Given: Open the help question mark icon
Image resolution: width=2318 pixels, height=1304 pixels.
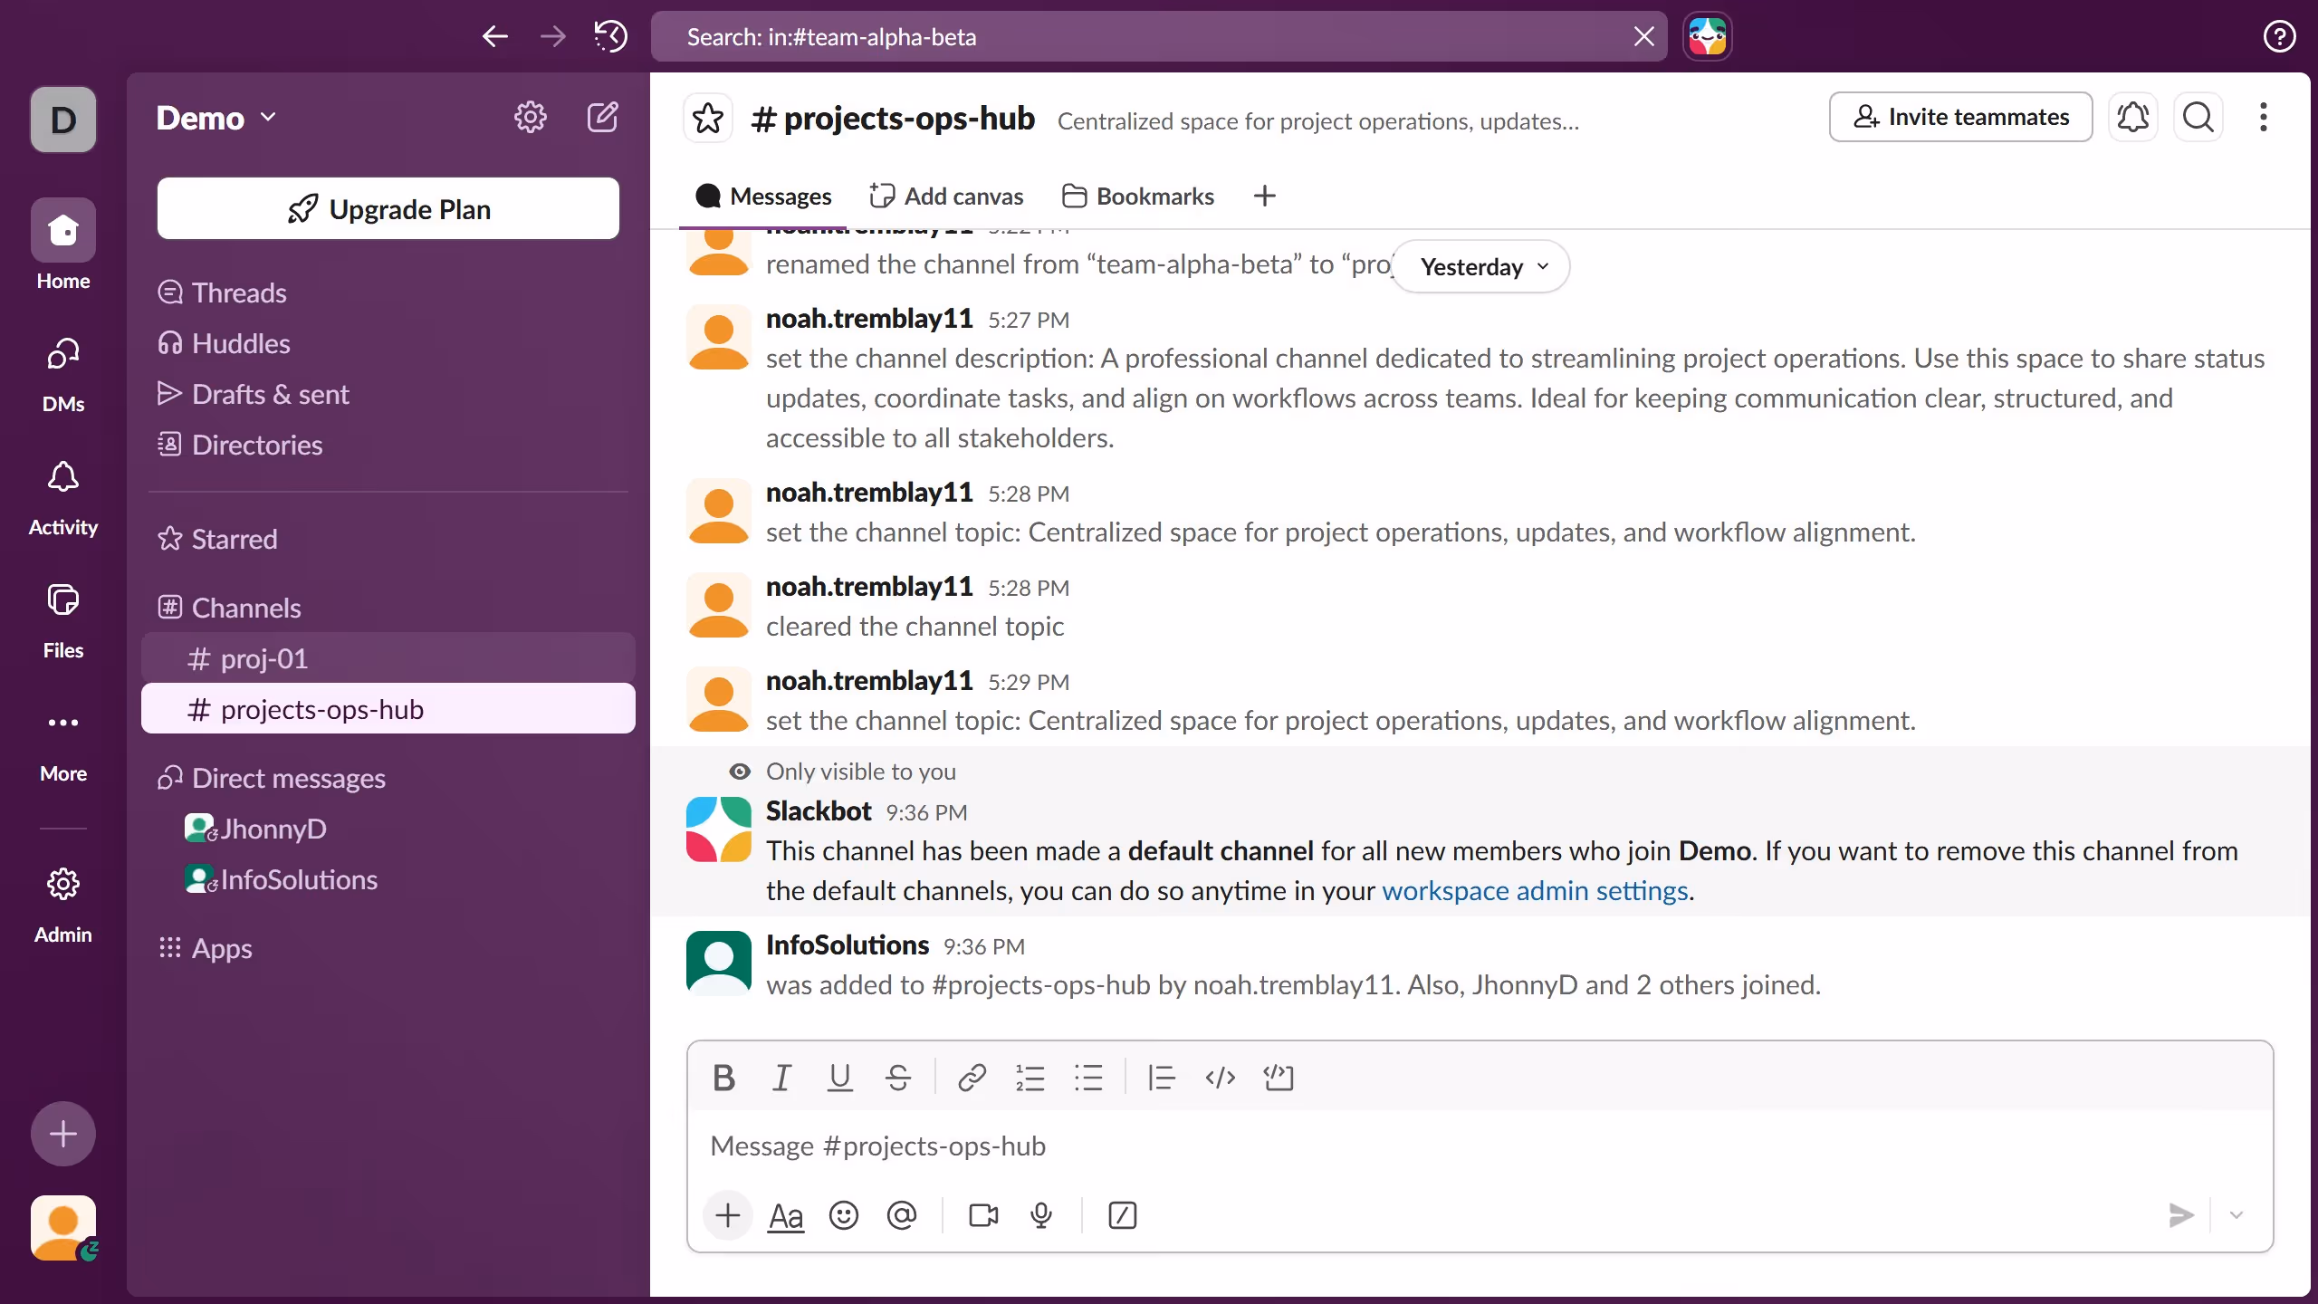Looking at the screenshot, I should click(2279, 36).
